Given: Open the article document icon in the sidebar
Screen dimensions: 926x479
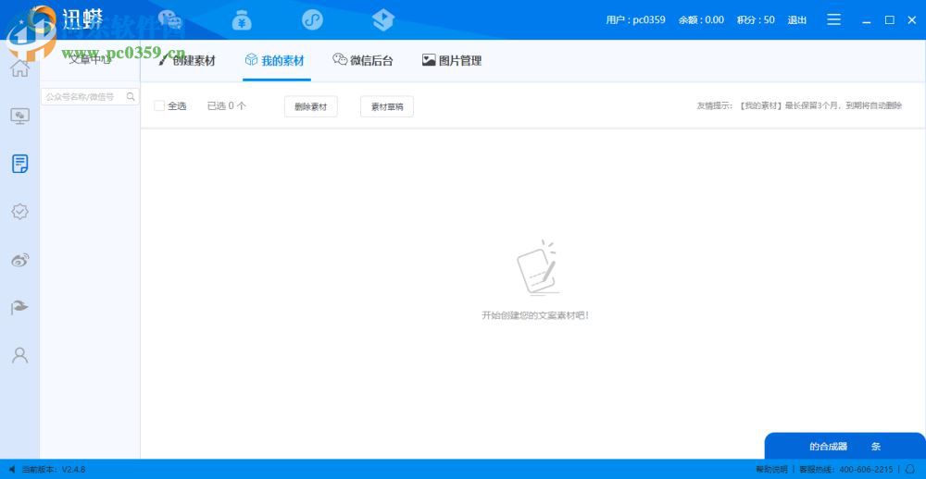Looking at the screenshot, I should pos(20,164).
